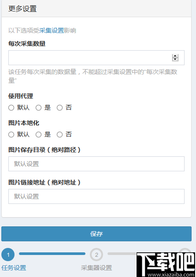Open the 任务设置 step label
Viewport: 196px width, 277px height.
(14, 268)
